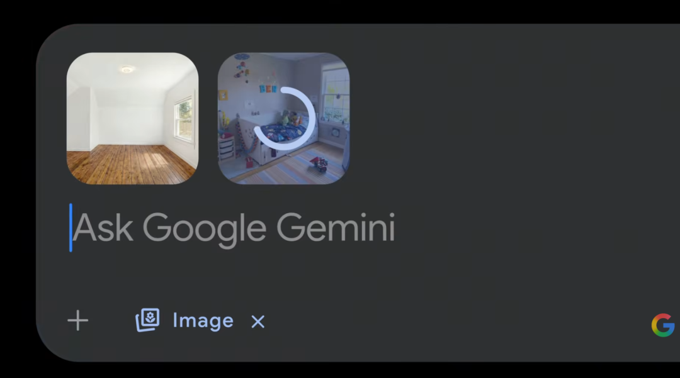Select the Image generation tool icon
Viewport: 680px width, 378px height.
[x=147, y=320]
